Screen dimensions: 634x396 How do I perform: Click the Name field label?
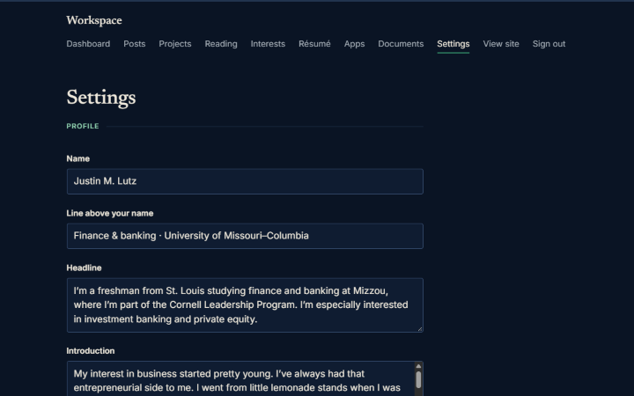tap(78, 158)
